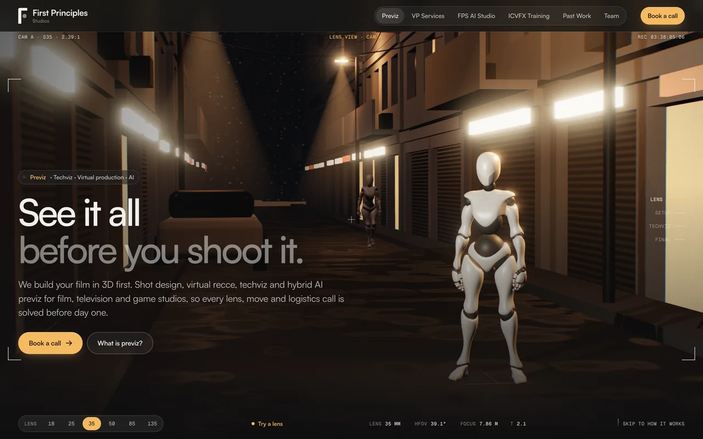Pick the 50 mm lens

coord(111,424)
